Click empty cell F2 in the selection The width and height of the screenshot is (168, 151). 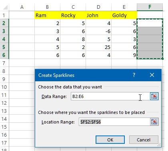150,23
